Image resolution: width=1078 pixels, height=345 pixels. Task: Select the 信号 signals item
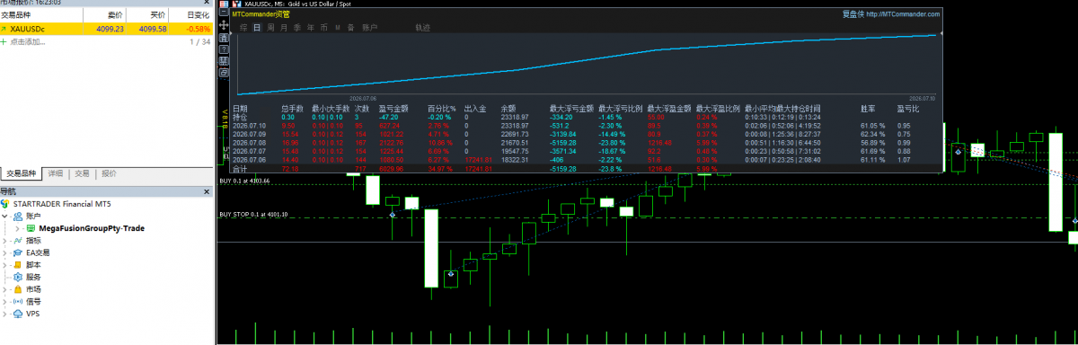pos(27,302)
